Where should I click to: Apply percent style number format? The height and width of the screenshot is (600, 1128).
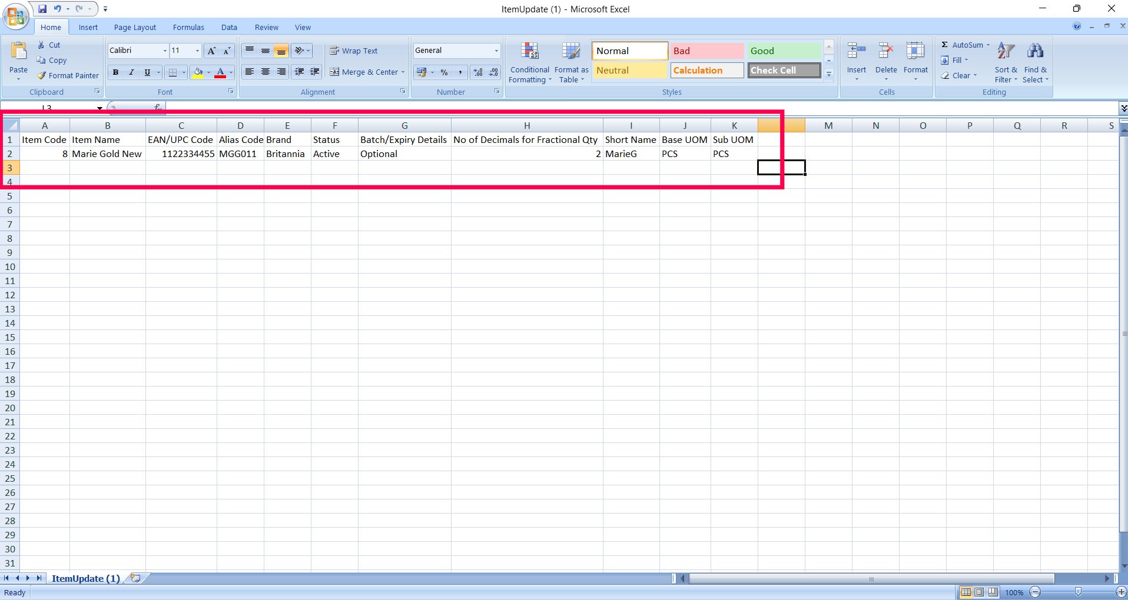tap(444, 72)
